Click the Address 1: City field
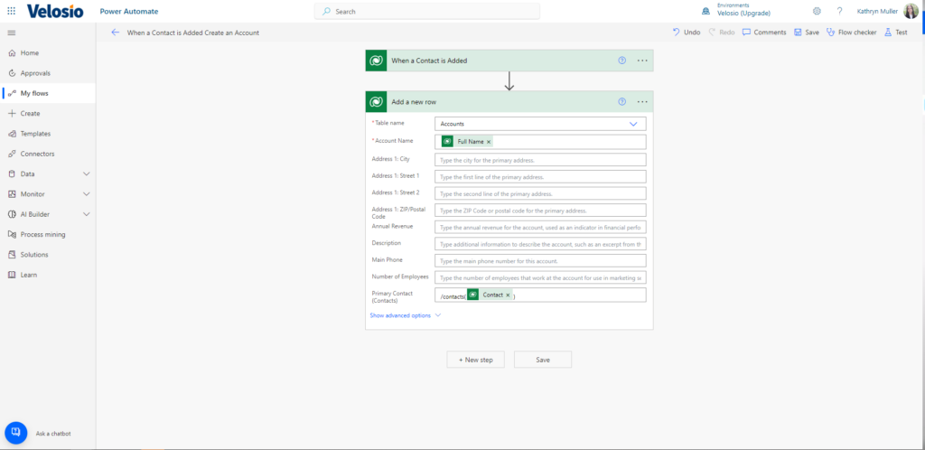The height and width of the screenshot is (450, 925). [540, 160]
